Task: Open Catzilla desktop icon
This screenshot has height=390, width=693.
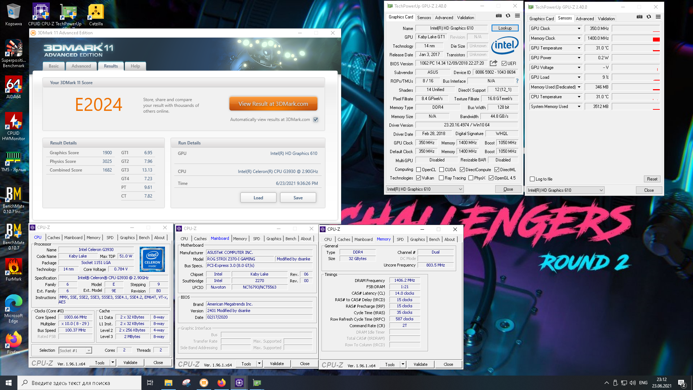Action: coord(96,14)
